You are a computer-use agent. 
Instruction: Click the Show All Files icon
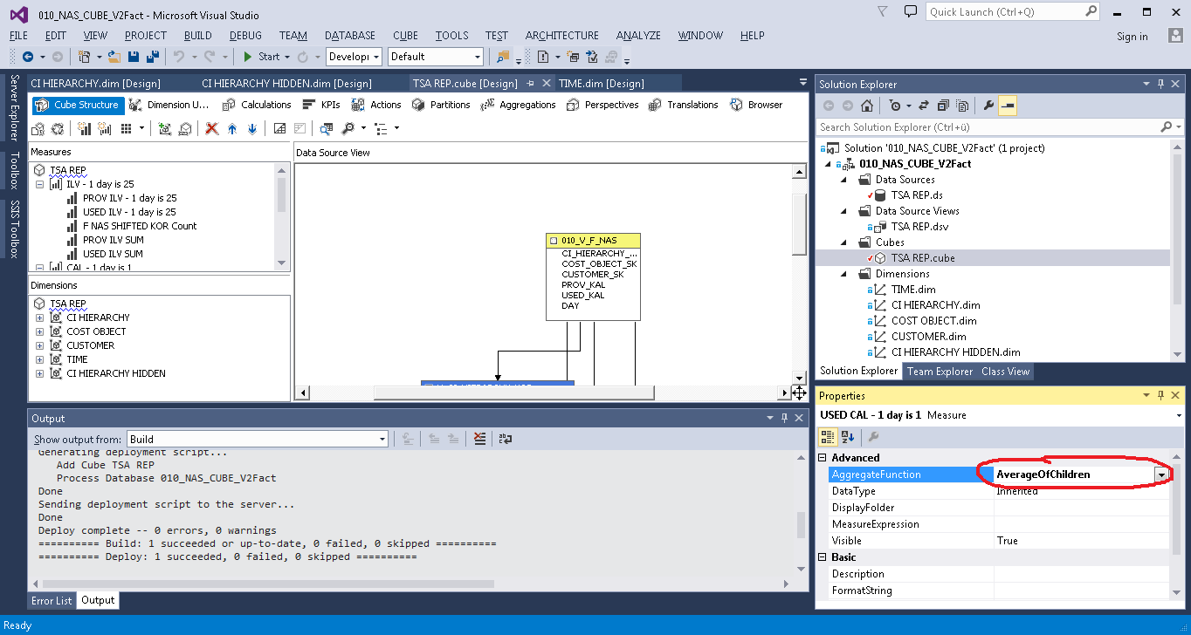(962, 106)
